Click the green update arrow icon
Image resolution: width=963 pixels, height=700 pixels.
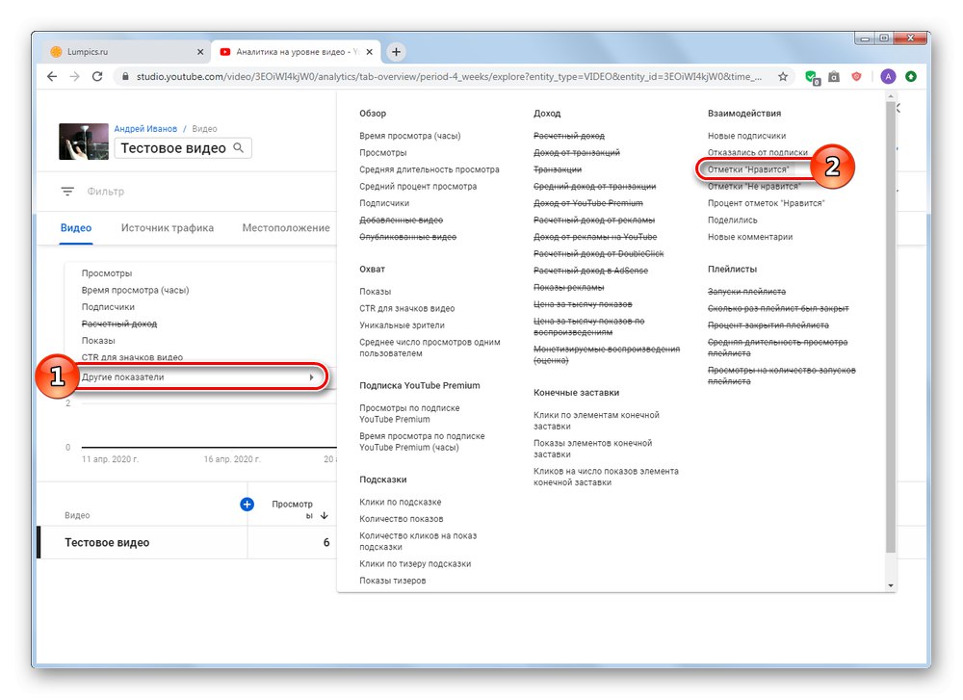[911, 77]
